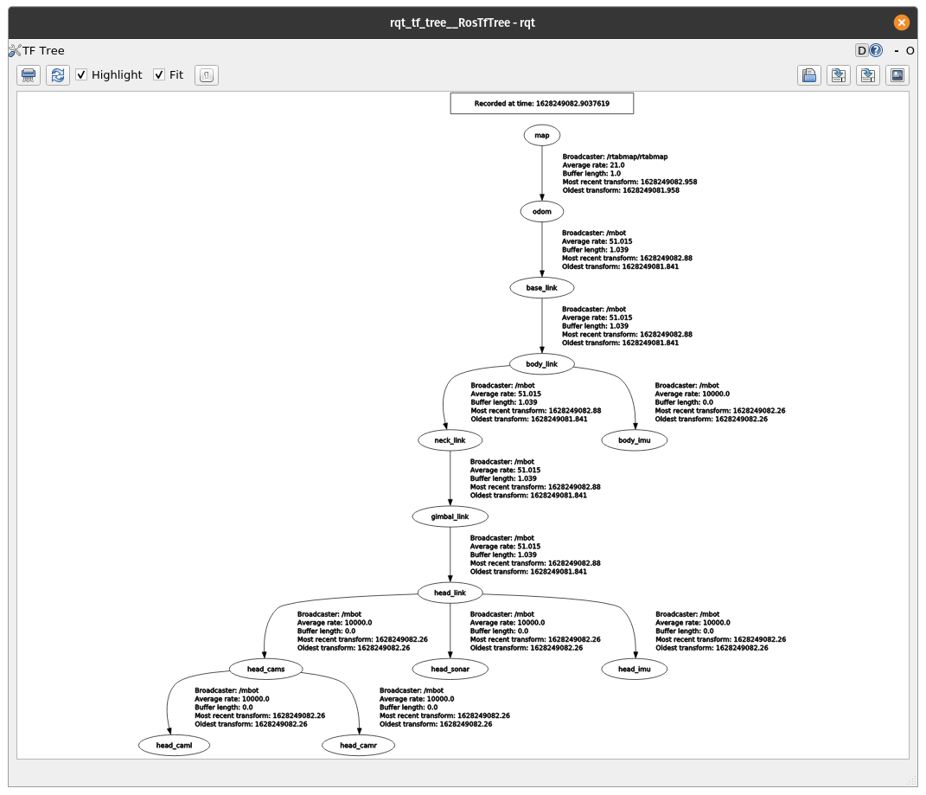This screenshot has width=926, height=795.
Task: Click the O button at panel's right edge
Action: 910,50
